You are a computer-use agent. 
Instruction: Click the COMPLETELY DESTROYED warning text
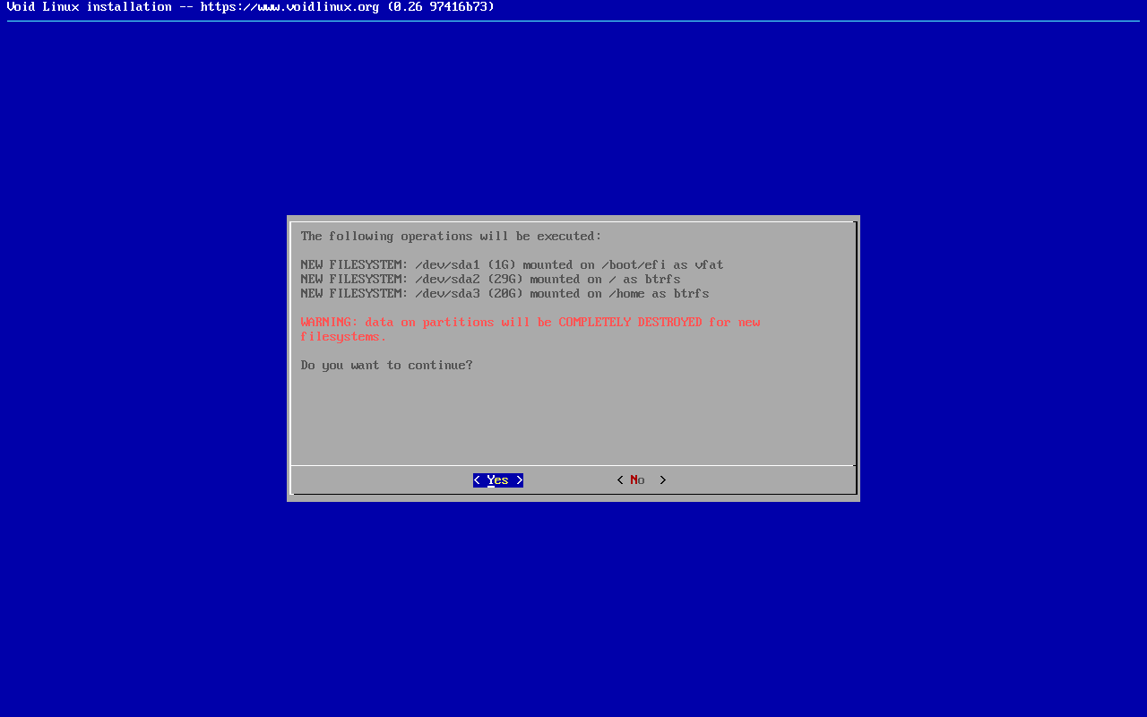pyautogui.click(x=630, y=323)
